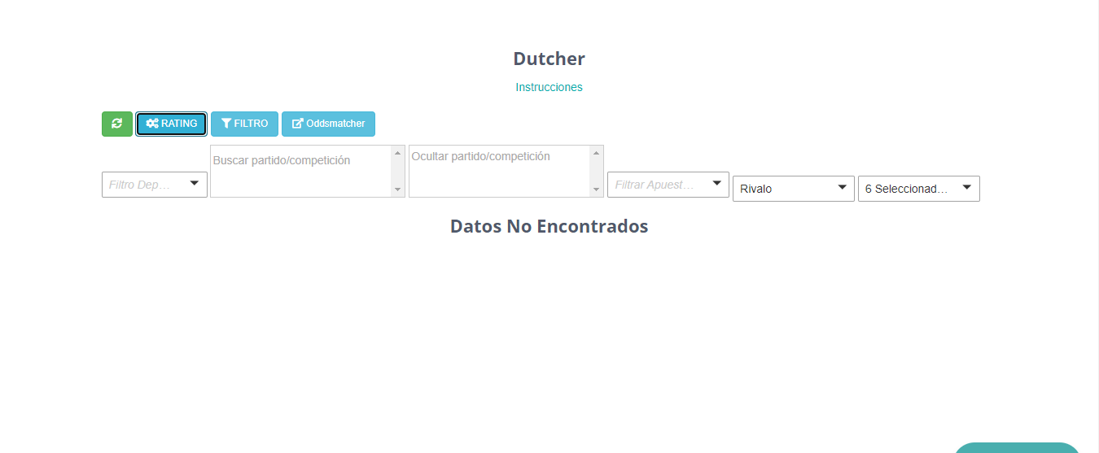Expand the Filtro Dep… dropdown
The width and height of the screenshot is (1099, 453).
[155, 185]
